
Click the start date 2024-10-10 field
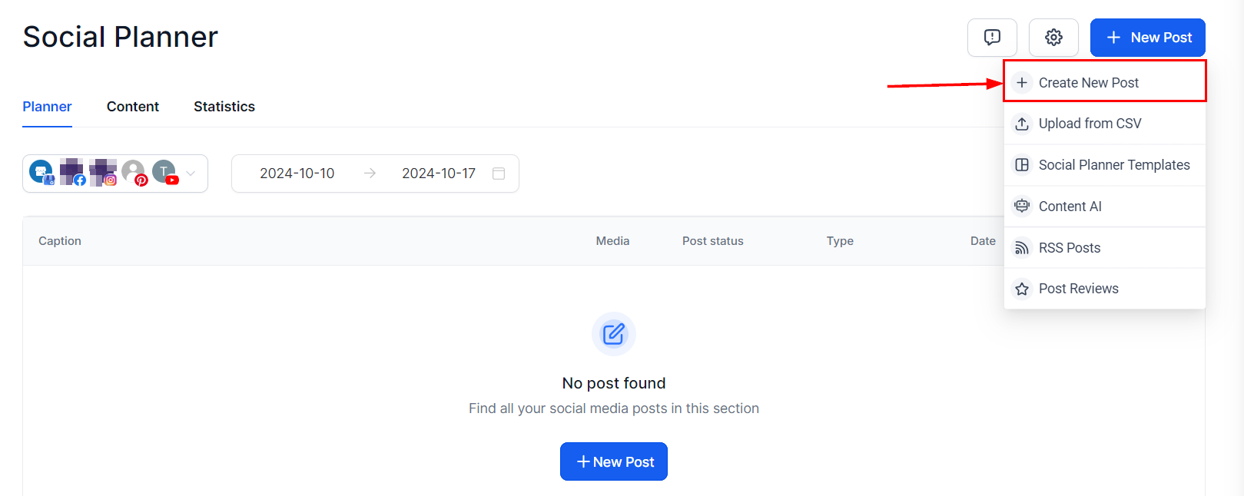click(297, 174)
